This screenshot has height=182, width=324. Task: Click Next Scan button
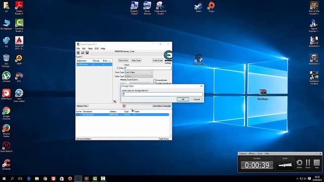(x=136, y=60)
